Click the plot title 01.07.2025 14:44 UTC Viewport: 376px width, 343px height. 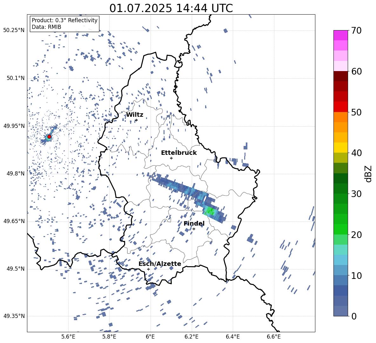(x=171, y=8)
